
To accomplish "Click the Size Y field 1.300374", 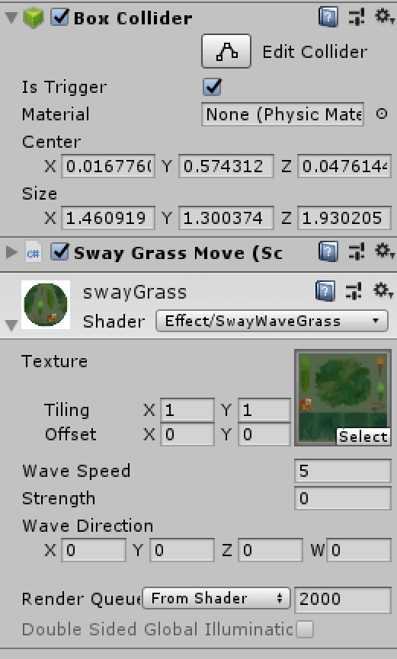I will [226, 218].
